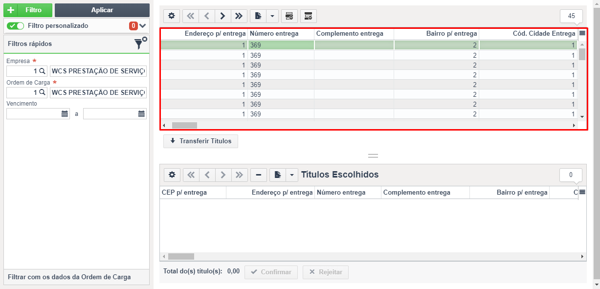
Task: Jump to last page in upper grid
Action: click(239, 16)
